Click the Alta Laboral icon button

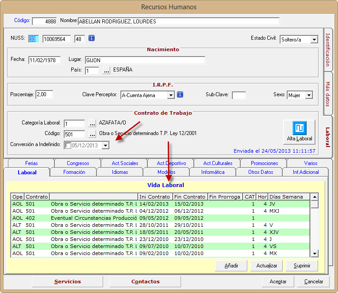(299, 132)
